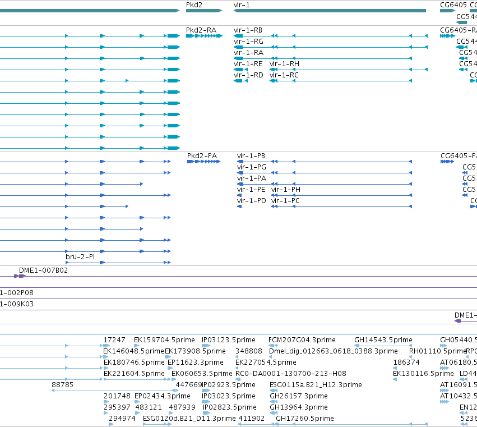This screenshot has width=477, height=427.
Task: Select EST EP11623.3prime
Action: [x=196, y=362]
